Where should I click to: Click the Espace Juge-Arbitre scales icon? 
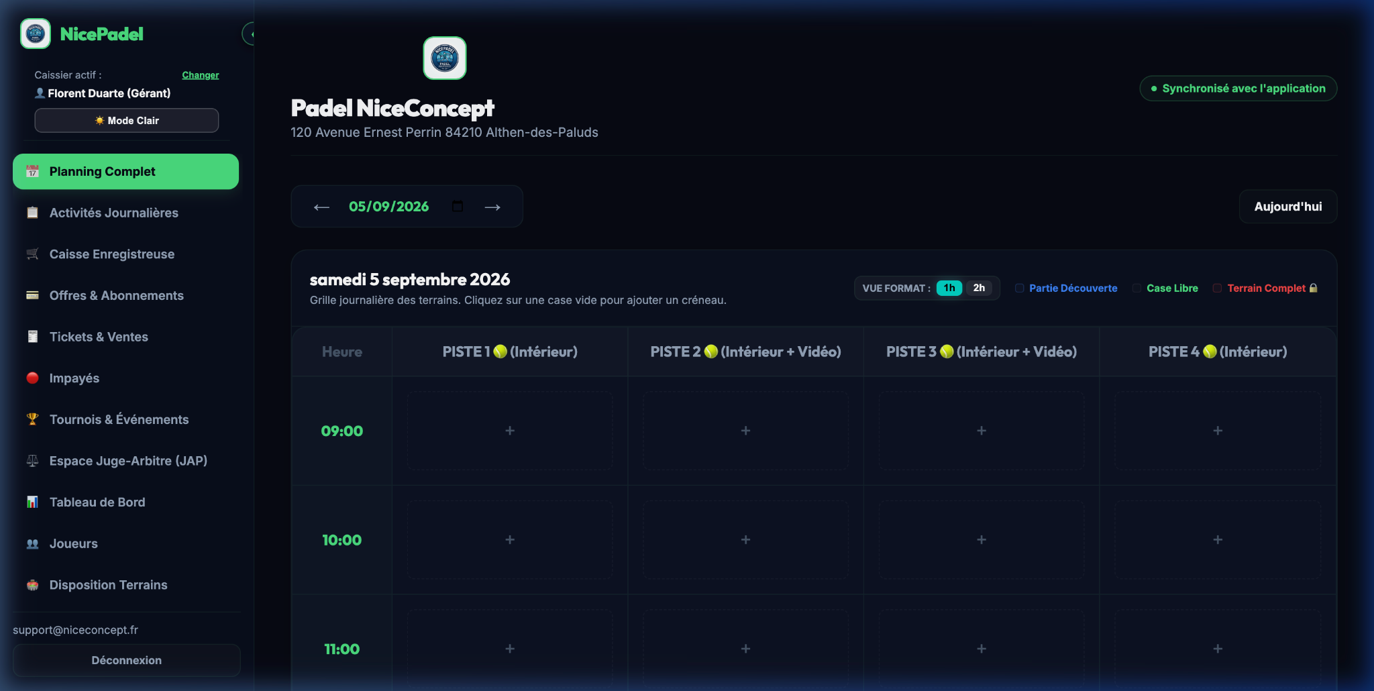(x=32, y=461)
